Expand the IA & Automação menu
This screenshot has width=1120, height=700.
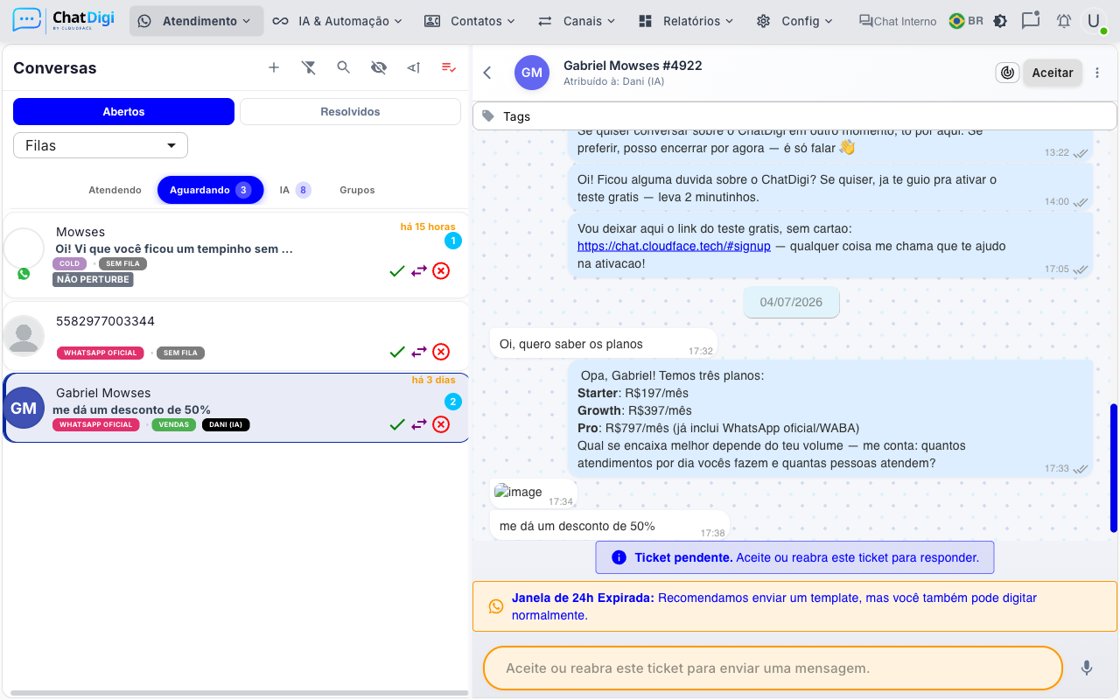coord(337,21)
